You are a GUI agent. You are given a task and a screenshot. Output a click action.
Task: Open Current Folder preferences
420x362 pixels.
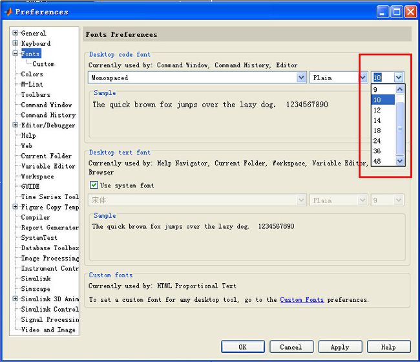(47, 156)
